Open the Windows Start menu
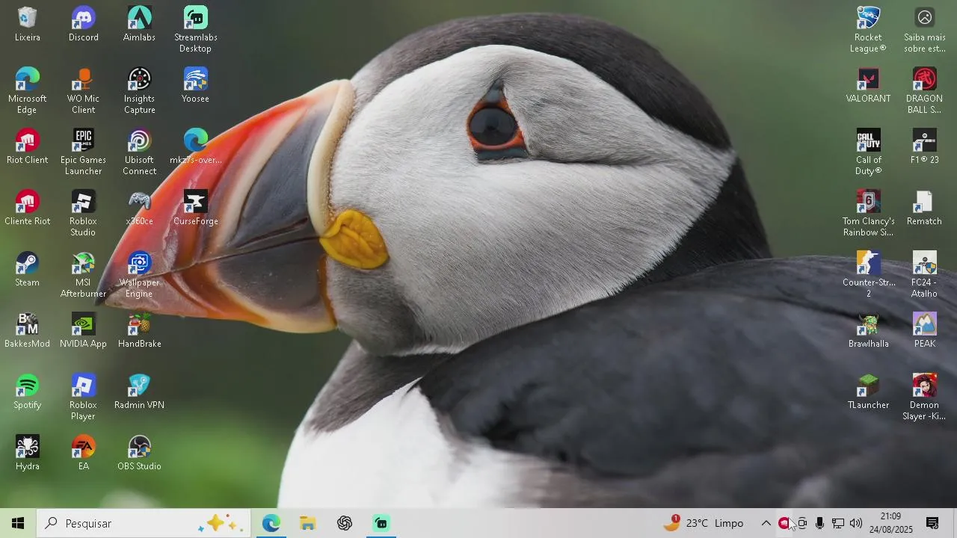 (18, 523)
